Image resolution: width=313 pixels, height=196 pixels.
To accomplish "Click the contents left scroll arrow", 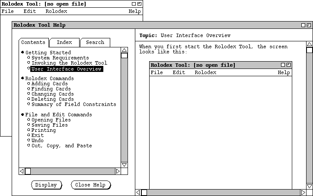I will (x=22, y=171).
